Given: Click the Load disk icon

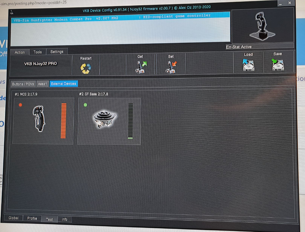Looking at the screenshot, I should (x=248, y=65).
